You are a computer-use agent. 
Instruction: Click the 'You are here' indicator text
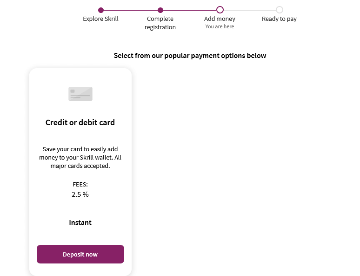pyautogui.click(x=220, y=26)
